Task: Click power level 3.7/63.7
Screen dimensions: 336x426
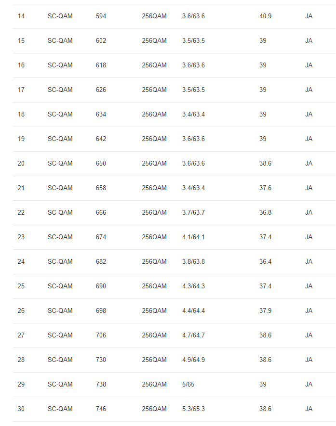Action: pos(193,213)
